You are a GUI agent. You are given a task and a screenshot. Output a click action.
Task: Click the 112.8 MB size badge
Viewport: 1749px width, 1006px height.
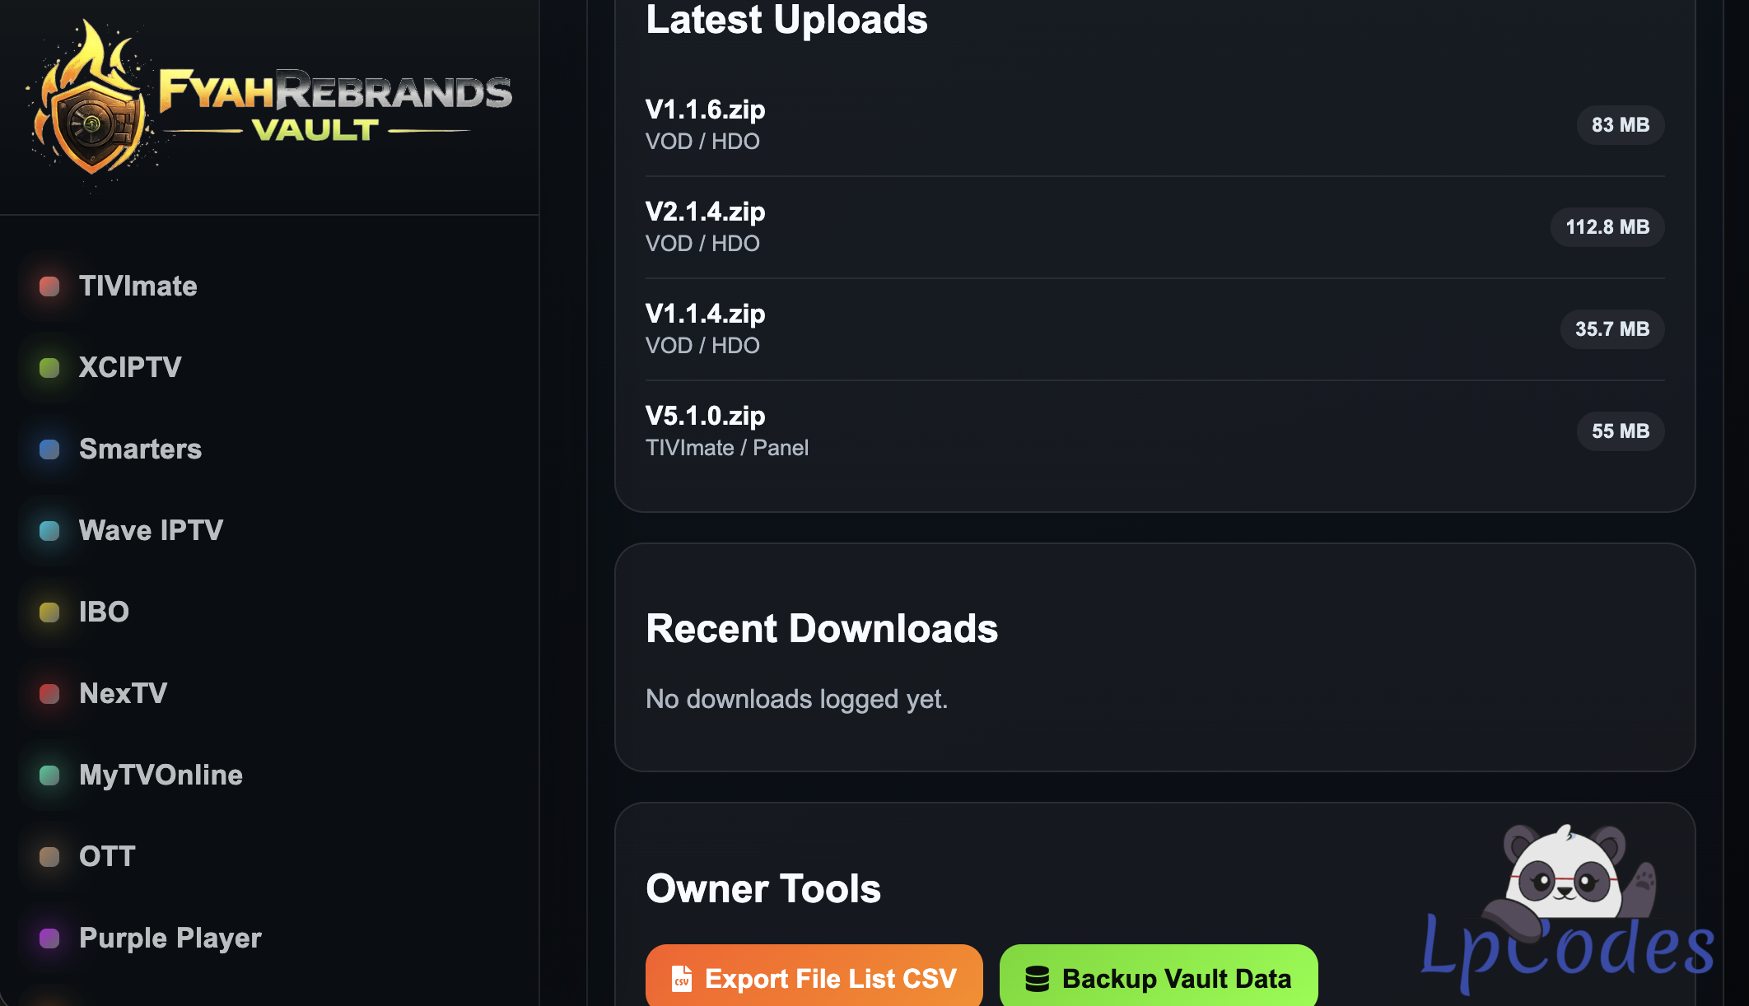click(x=1607, y=227)
